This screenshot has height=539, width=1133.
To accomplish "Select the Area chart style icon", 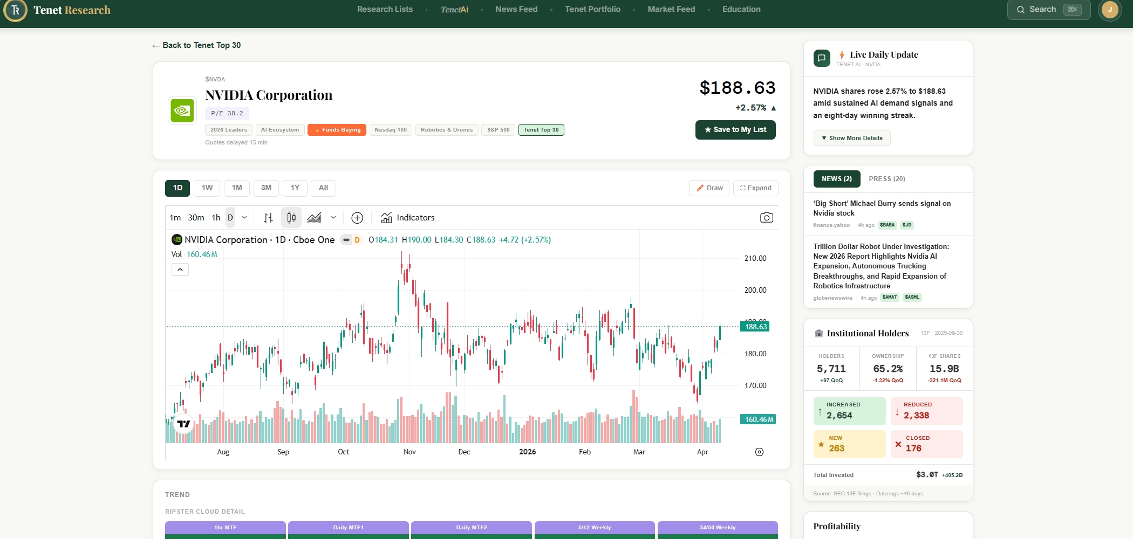I will point(314,218).
